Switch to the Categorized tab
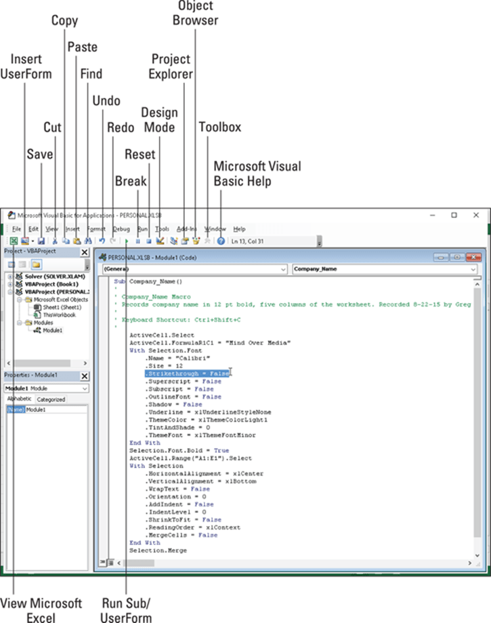This screenshot has height=623, width=491. (x=51, y=399)
